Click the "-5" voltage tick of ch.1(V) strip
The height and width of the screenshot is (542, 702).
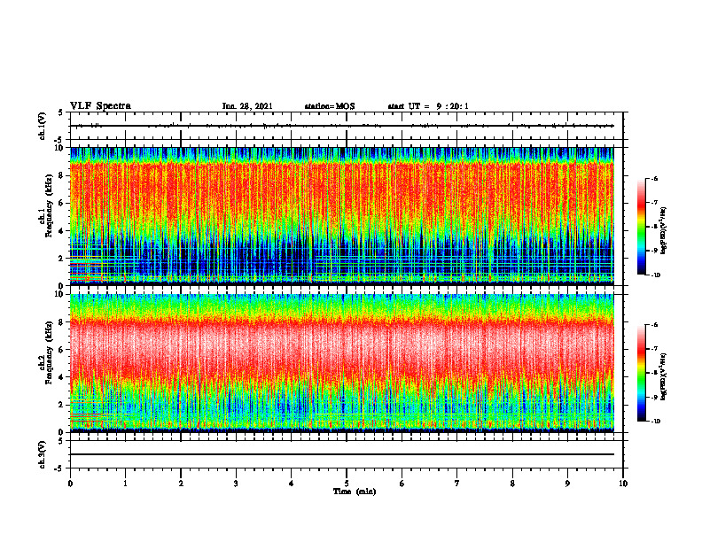[x=59, y=139]
